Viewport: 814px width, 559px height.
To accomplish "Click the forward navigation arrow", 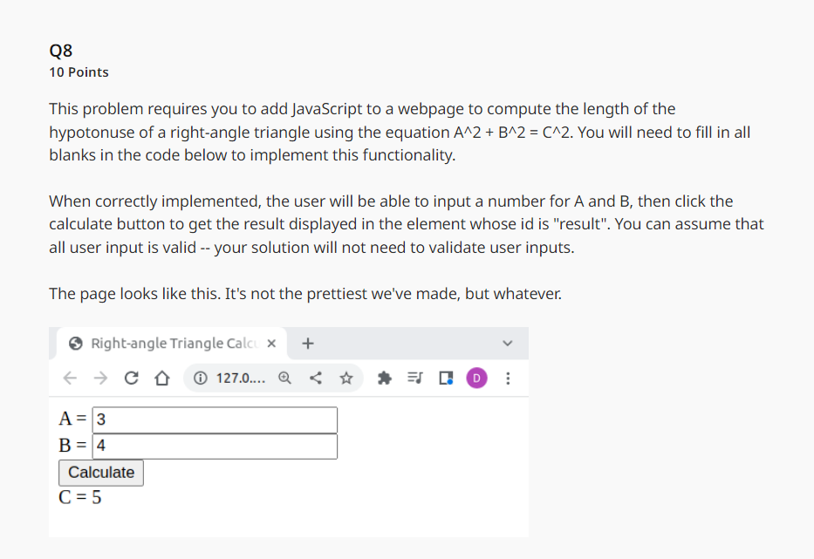I will [x=99, y=378].
